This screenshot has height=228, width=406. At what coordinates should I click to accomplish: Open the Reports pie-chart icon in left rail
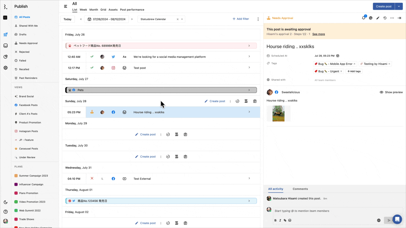(x=5, y=57)
